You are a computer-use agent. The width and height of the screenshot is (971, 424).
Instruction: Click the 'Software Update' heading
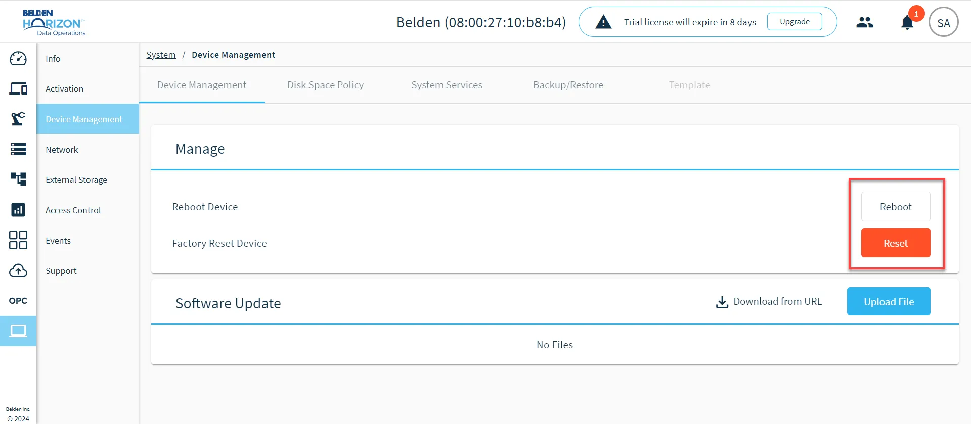point(228,303)
